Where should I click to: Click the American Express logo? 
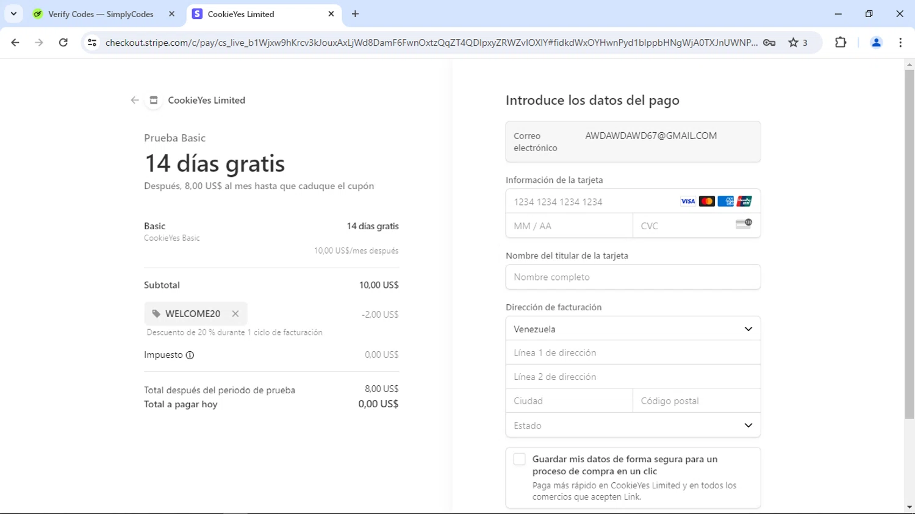[x=725, y=201]
